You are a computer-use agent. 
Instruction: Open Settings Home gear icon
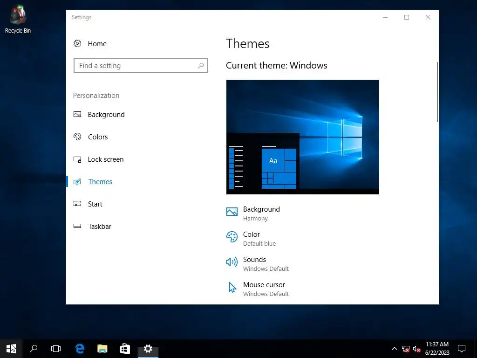77,43
